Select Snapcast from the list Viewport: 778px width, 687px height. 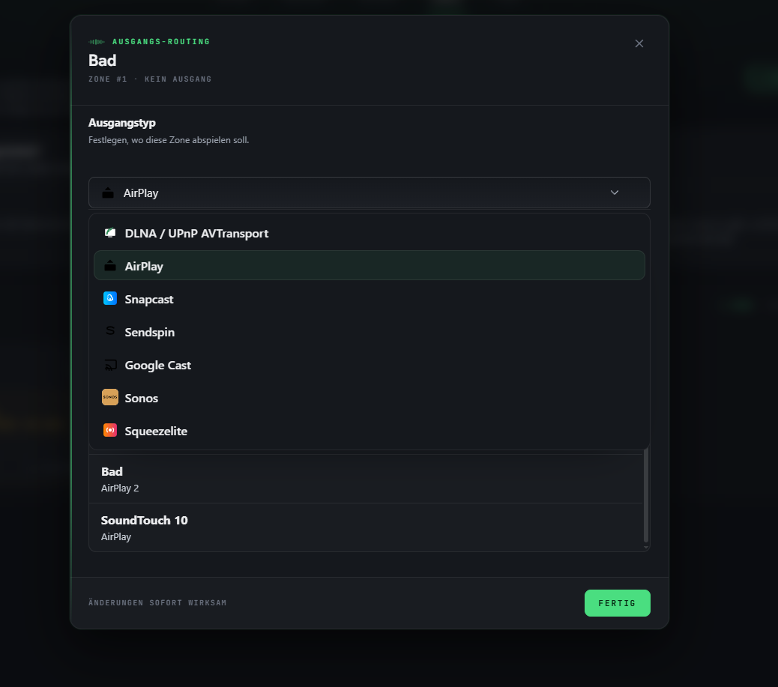(370, 299)
